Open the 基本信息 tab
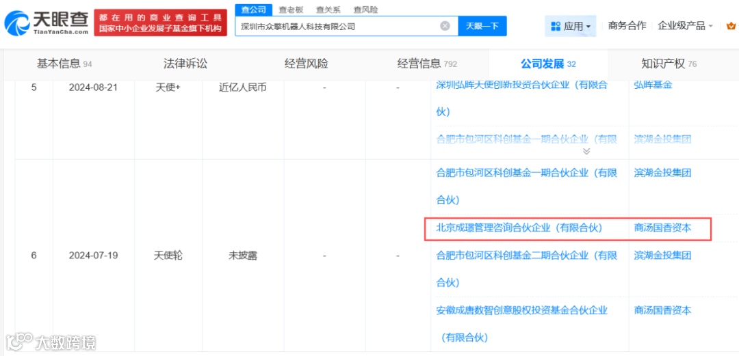 [x=64, y=64]
